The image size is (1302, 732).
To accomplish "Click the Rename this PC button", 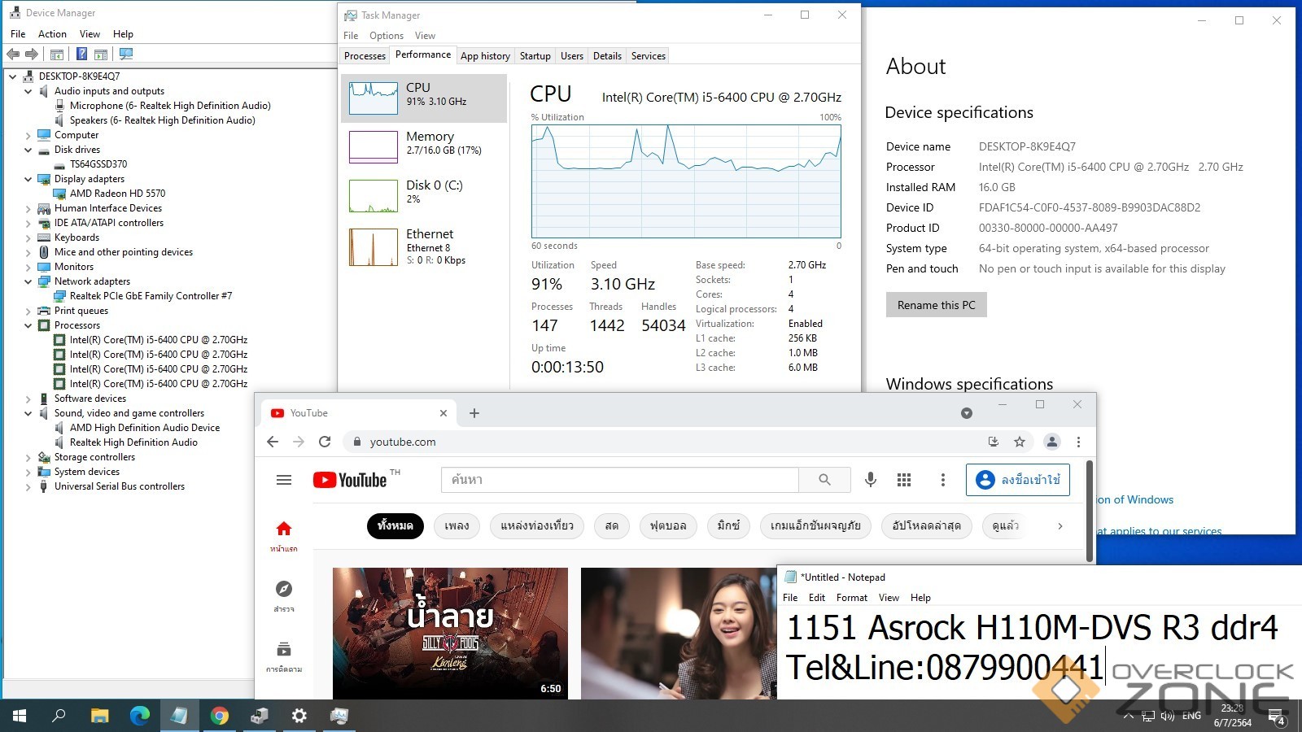I will pyautogui.click(x=936, y=305).
